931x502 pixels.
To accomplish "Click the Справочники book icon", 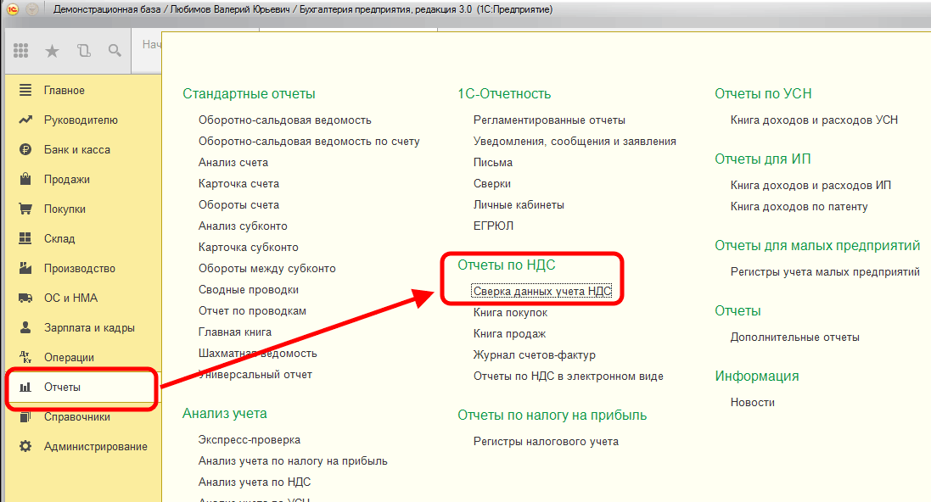I will (25, 416).
